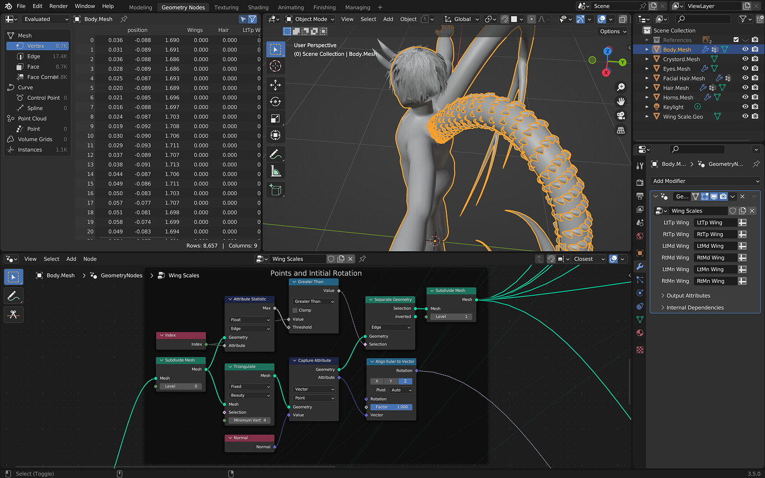Activate the Rotate tool in the viewport
This screenshot has width=765, height=478.
click(x=276, y=101)
